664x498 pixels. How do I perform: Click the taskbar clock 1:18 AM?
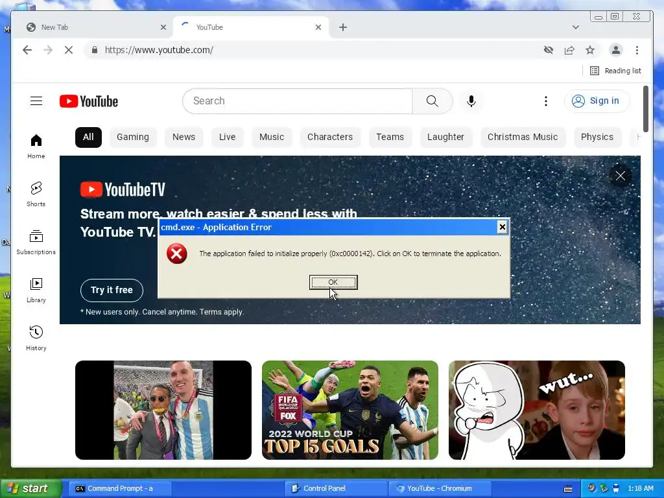tap(640, 488)
